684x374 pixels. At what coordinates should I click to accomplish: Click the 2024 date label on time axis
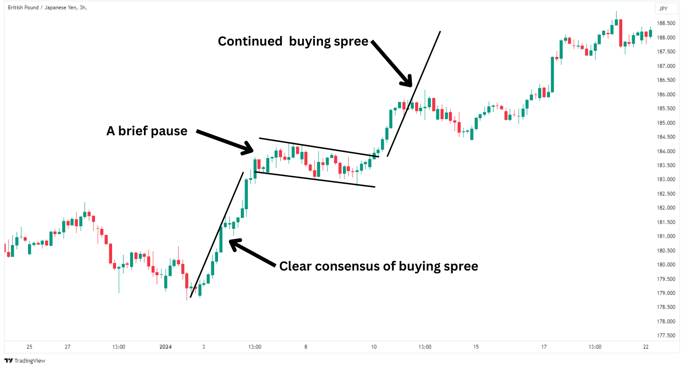tap(166, 347)
